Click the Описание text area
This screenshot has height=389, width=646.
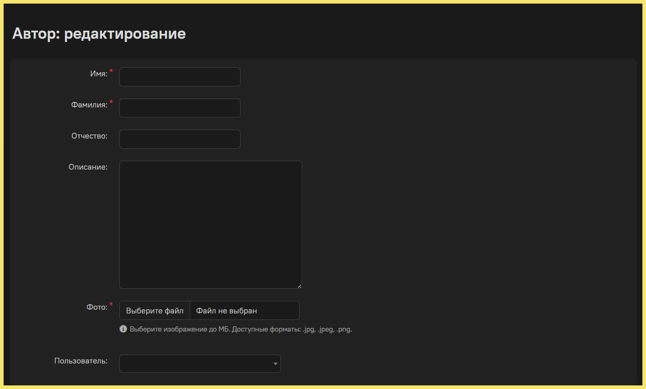210,225
